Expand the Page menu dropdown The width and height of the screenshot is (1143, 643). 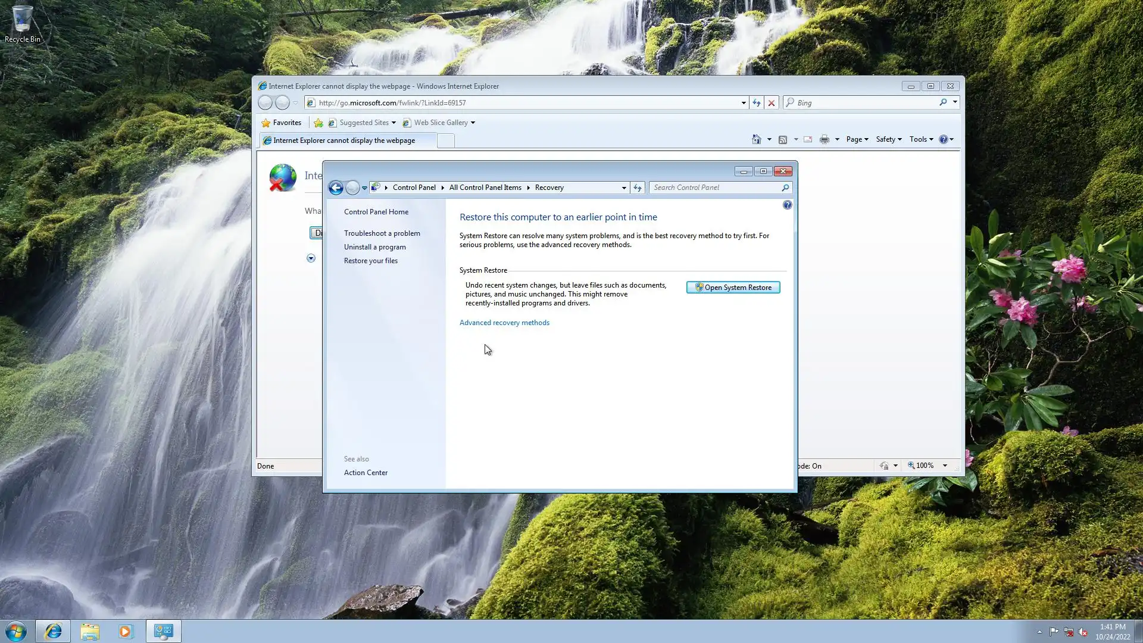click(x=857, y=139)
